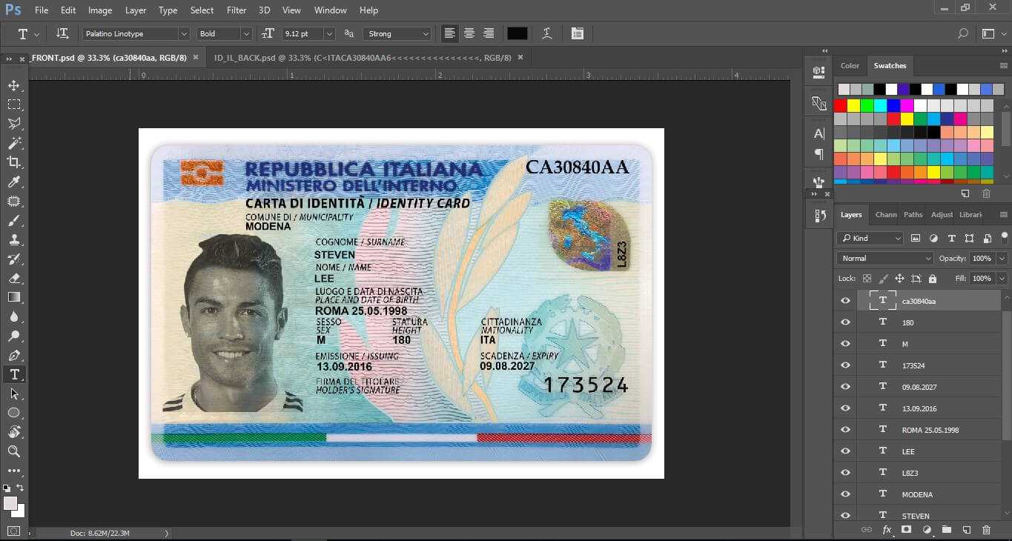Open the text color swatch in options bar
The image size is (1012, 541).
pos(517,33)
